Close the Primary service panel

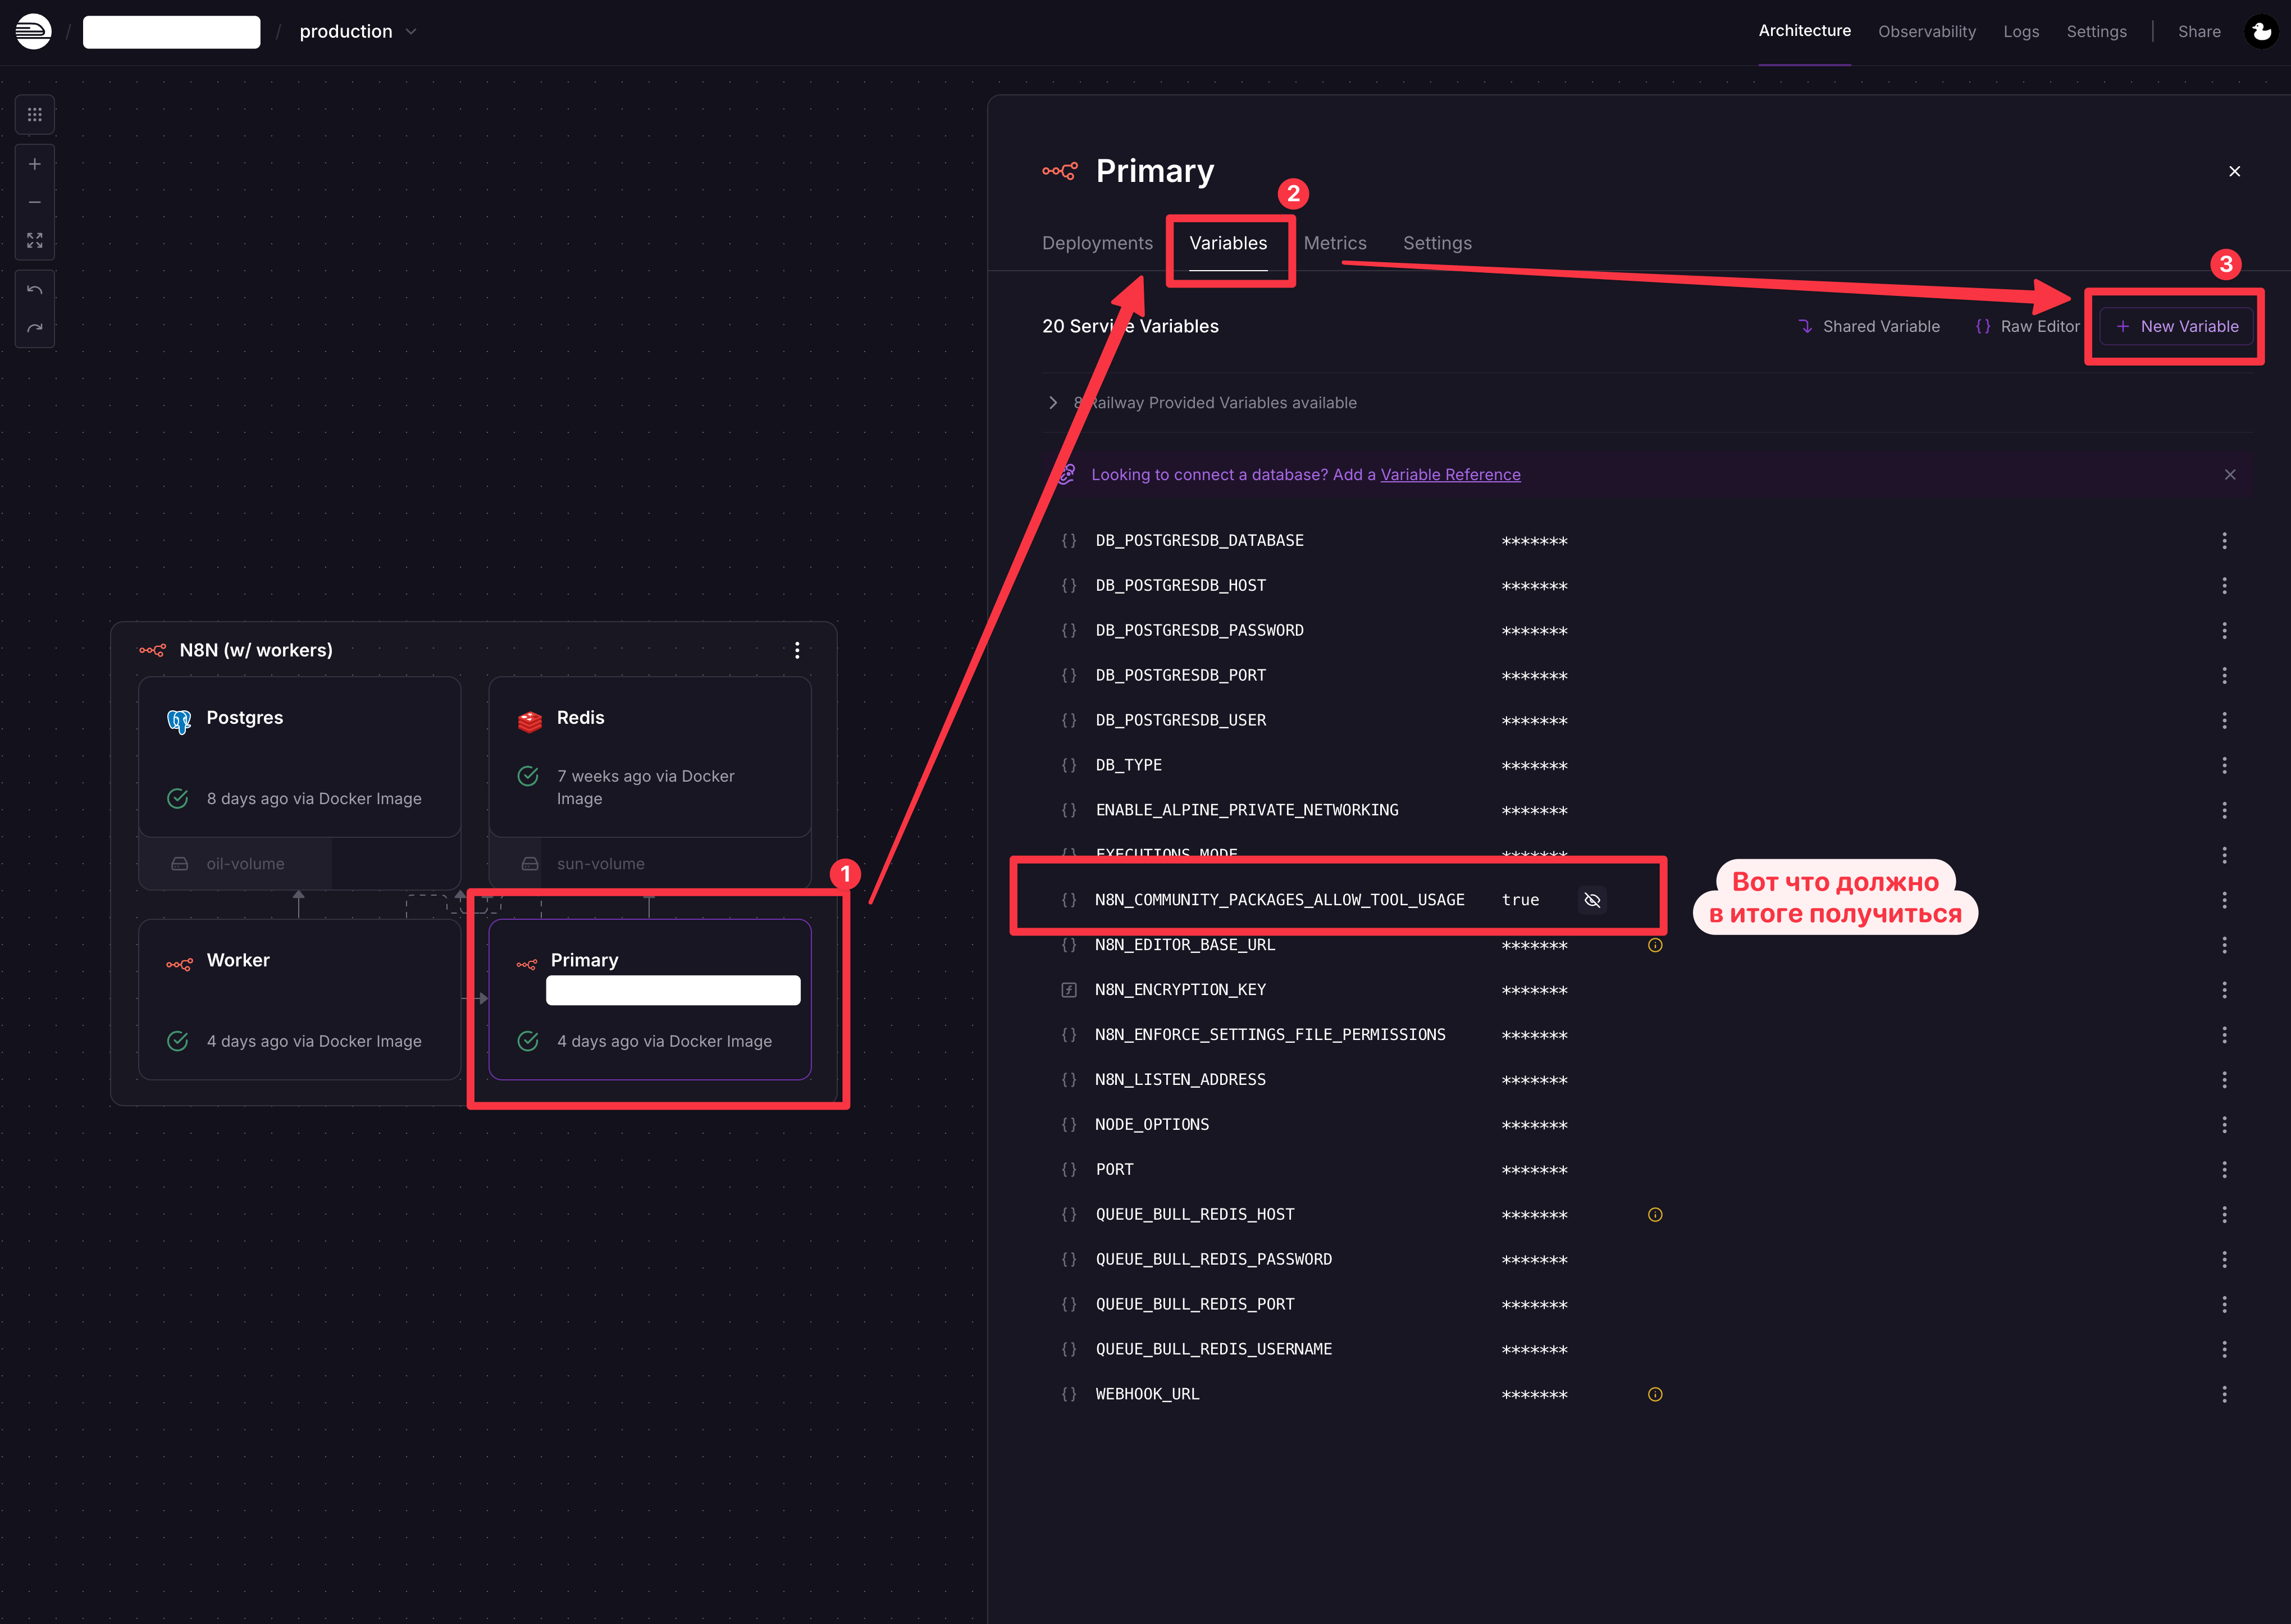(x=2234, y=172)
